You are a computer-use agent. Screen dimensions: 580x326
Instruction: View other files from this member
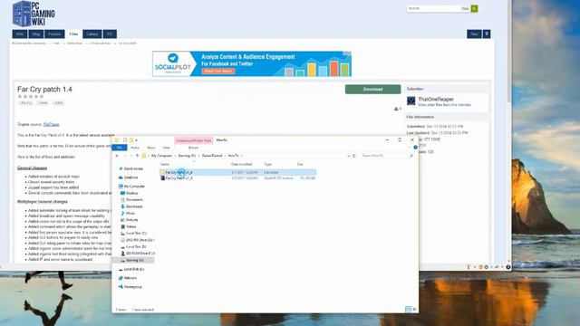coord(444,105)
